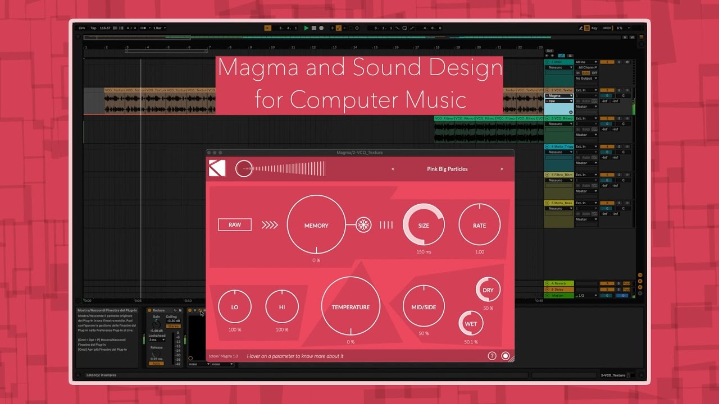Solo the 2 VCO_Texture track
The image size is (719, 404).
(x=619, y=90)
